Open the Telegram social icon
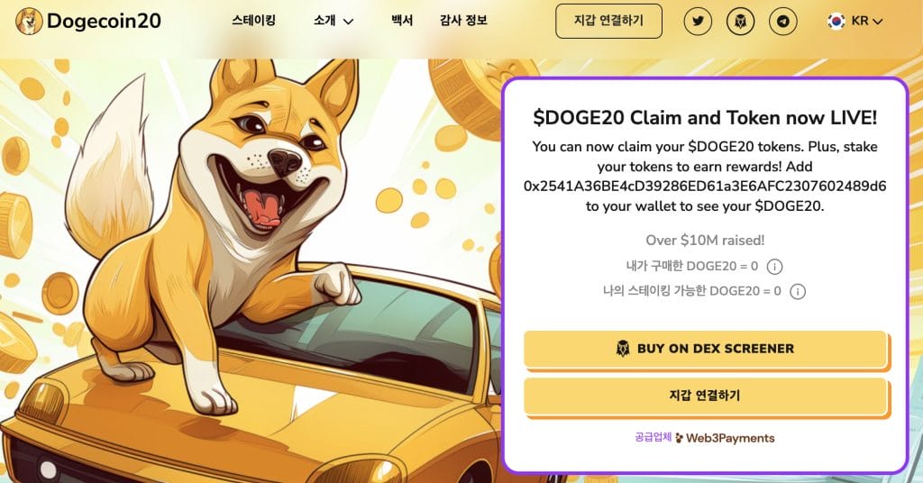Screen dimensions: 923x483 tap(783, 22)
